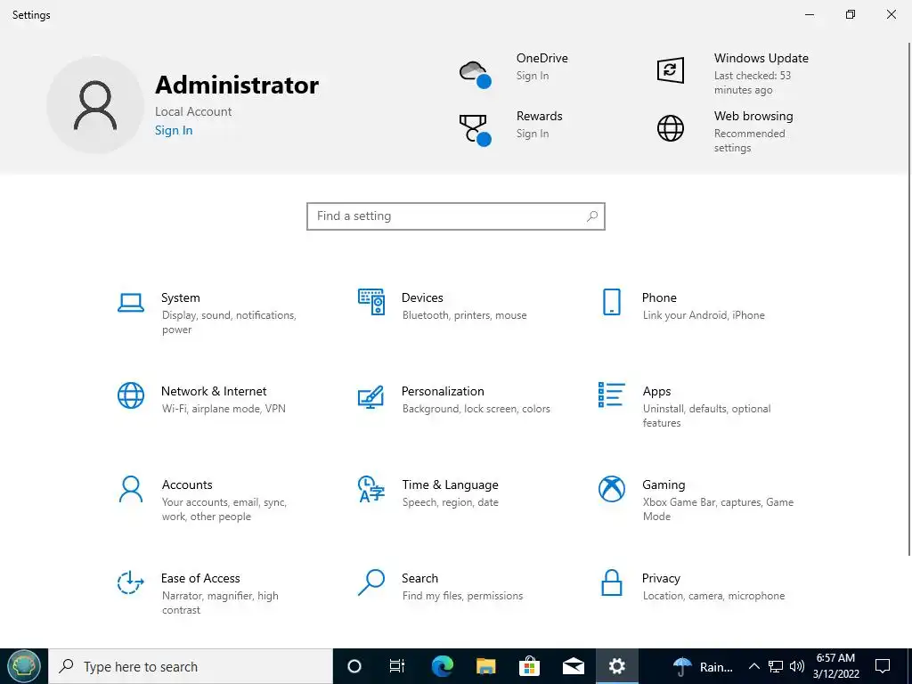Click the Find a setting field
Screen dimensions: 912x684
point(455,216)
